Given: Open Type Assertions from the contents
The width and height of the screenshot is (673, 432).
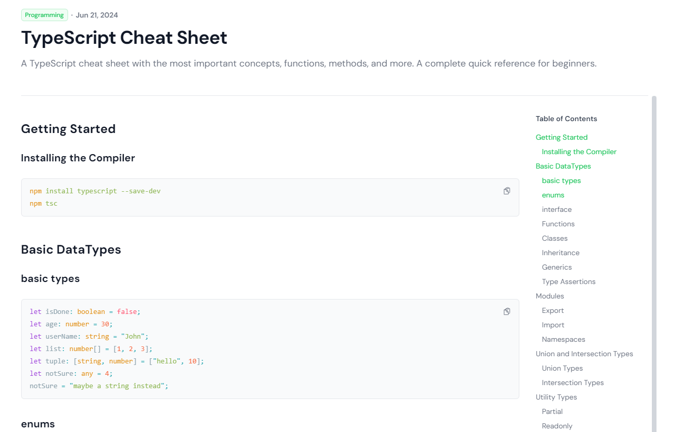Looking at the screenshot, I should pos(568,281).
